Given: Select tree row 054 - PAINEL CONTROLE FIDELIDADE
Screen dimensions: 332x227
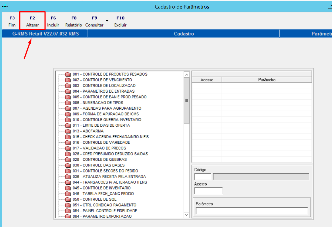Looking at the screenshot, I should (105, 211).
